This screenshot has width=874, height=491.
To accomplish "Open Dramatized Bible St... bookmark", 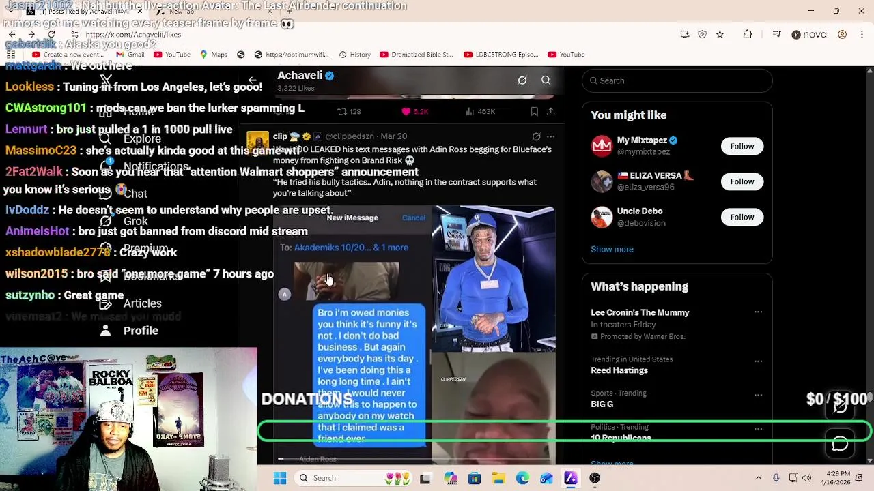I will coord(416,55).
